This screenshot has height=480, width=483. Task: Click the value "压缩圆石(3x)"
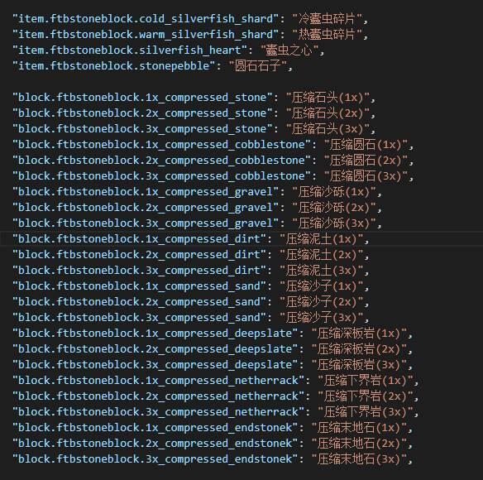click(366, 176)
